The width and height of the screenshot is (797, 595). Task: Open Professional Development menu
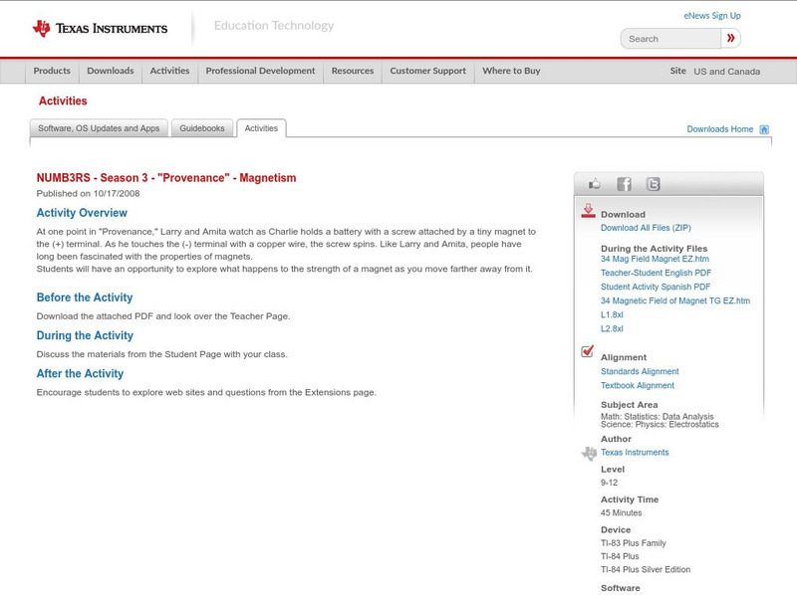point(260,71)
